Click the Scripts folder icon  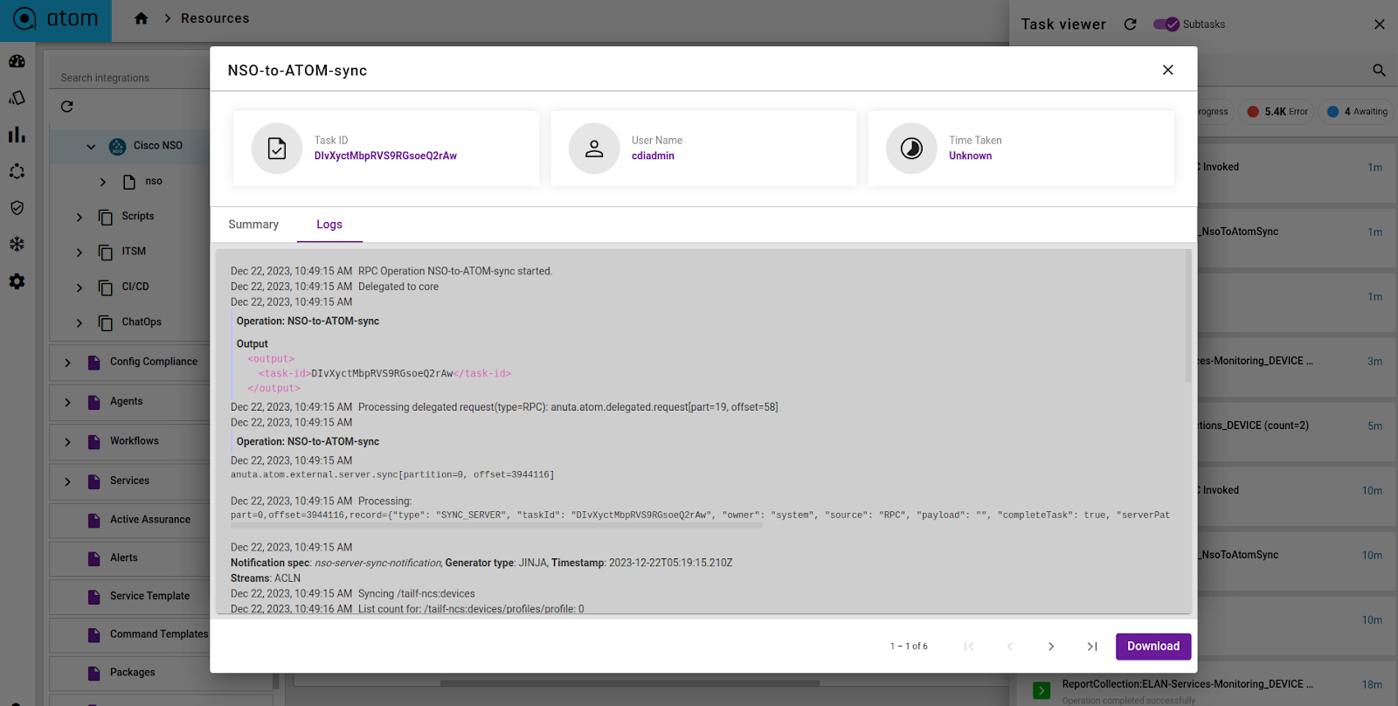tap(106, 217)
